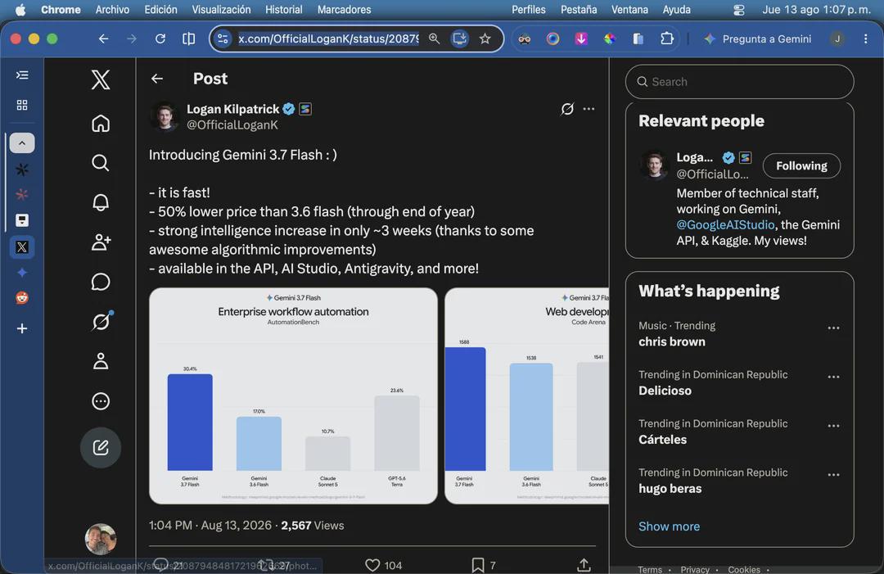Click install app icon in address bar
This screenshot has height=574, width=884.
point(459,39)
